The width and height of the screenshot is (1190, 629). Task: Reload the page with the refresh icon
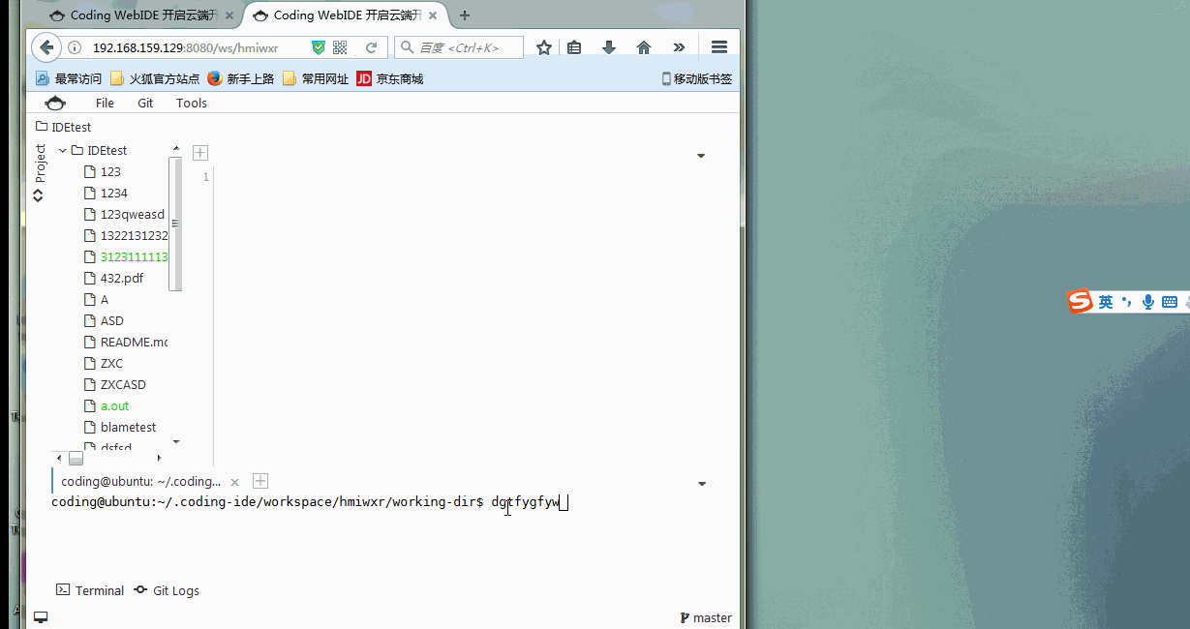371,47
